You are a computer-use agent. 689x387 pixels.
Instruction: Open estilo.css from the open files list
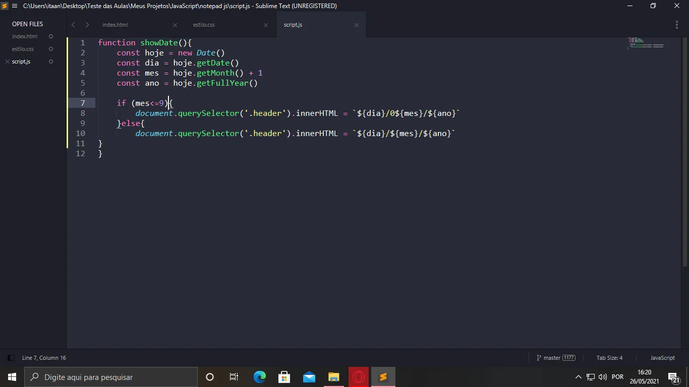tap(23, 49)
